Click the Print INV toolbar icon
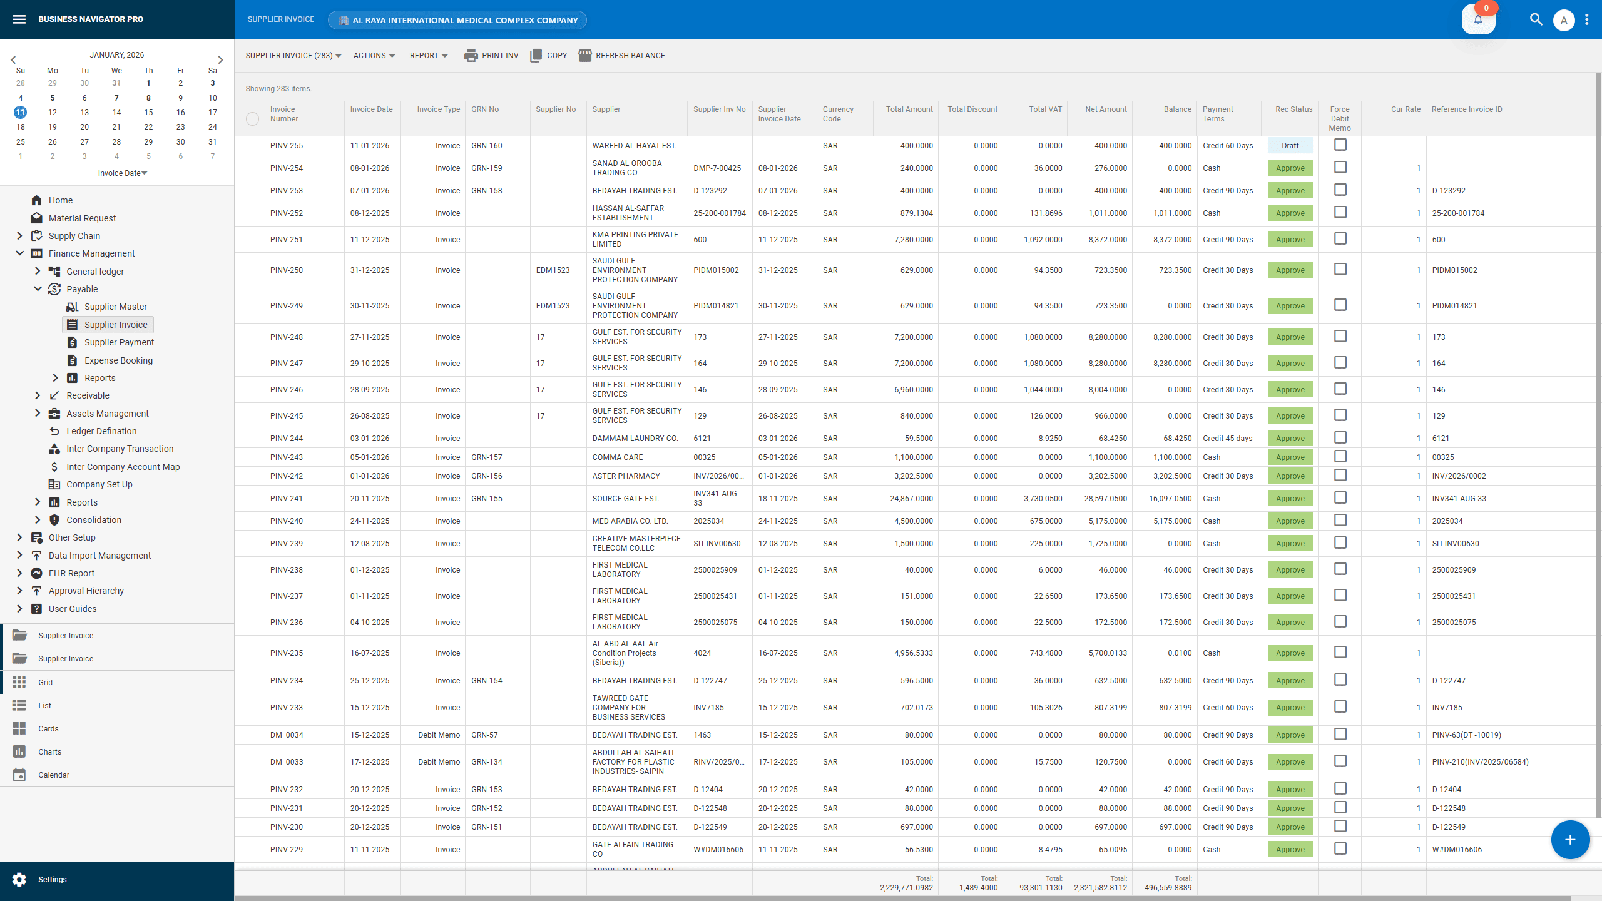The height and width of the screenshot is (901, 1602). tap(471, 55)
